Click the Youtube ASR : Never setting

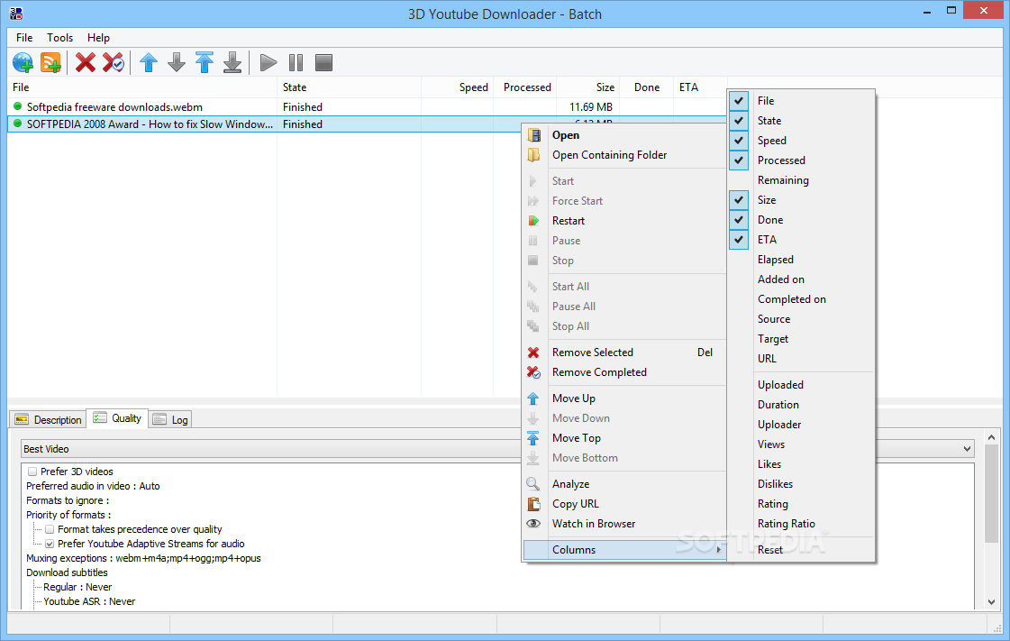click(89, 601)
